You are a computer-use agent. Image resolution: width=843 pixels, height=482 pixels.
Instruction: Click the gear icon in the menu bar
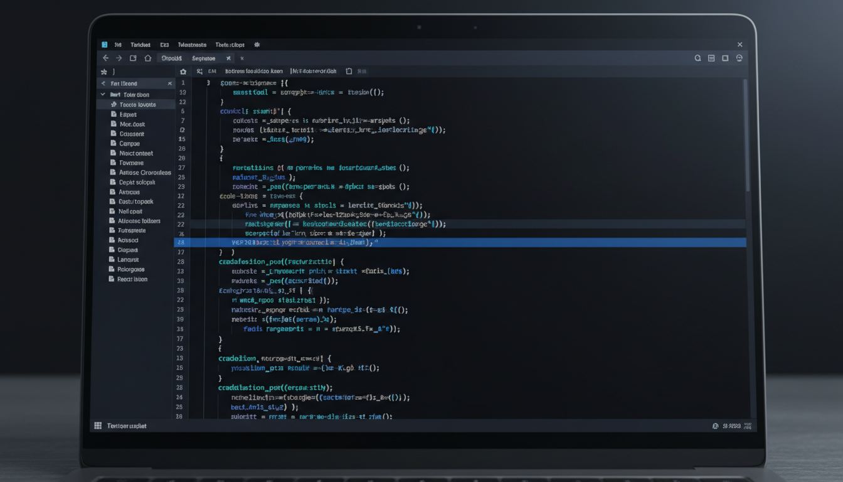pos(257,45)
